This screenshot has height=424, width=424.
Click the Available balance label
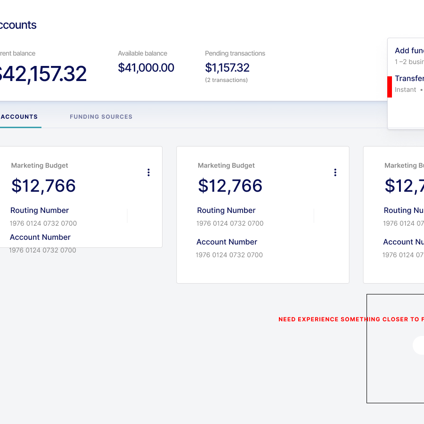tap(142, 53)
